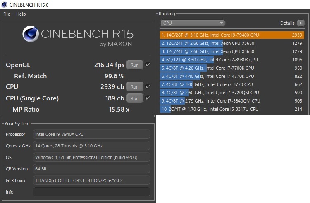Select the Core i7-3720QM ranking row

click(232, 93)
